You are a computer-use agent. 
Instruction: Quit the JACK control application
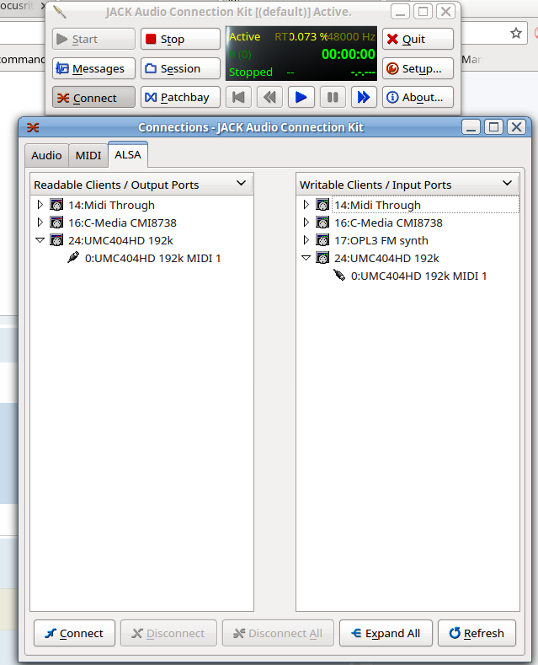(418, 39)
